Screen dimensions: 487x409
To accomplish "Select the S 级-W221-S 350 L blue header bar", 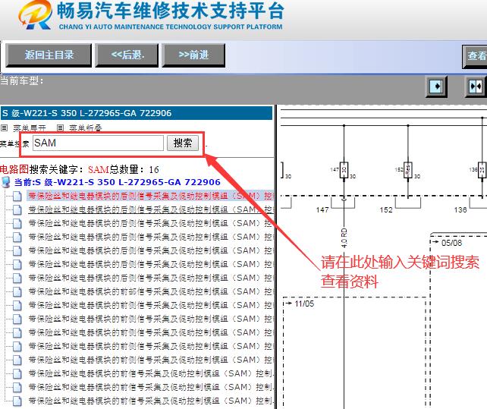I will click(137, 113).
